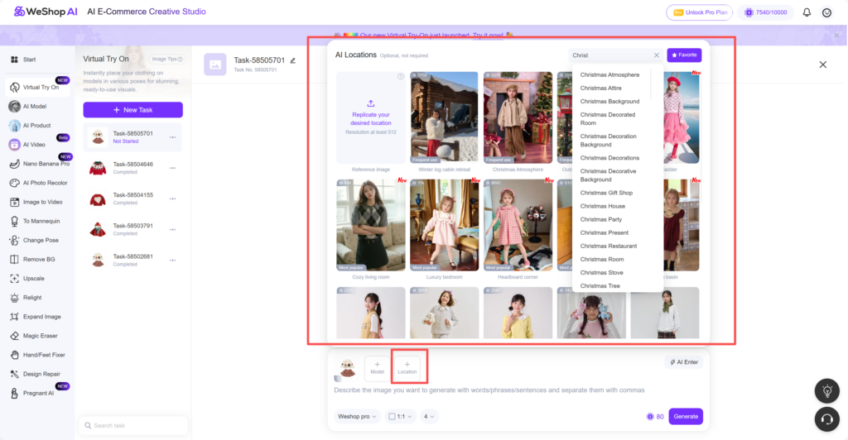Open Pregnant AI tool
This screenshot has width=848, height=440.
(x=33, y=393)
